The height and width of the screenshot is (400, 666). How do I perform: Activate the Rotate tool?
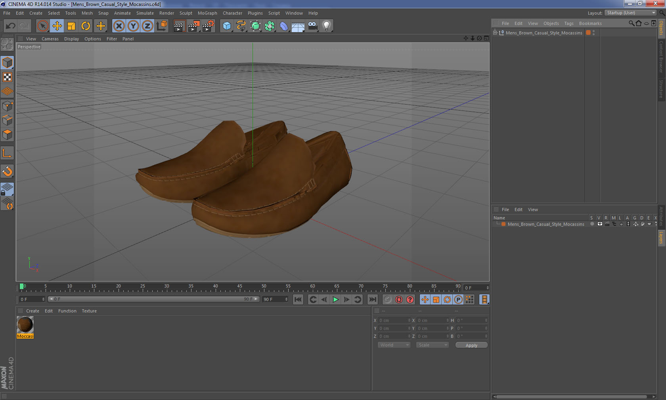point(86,26)
